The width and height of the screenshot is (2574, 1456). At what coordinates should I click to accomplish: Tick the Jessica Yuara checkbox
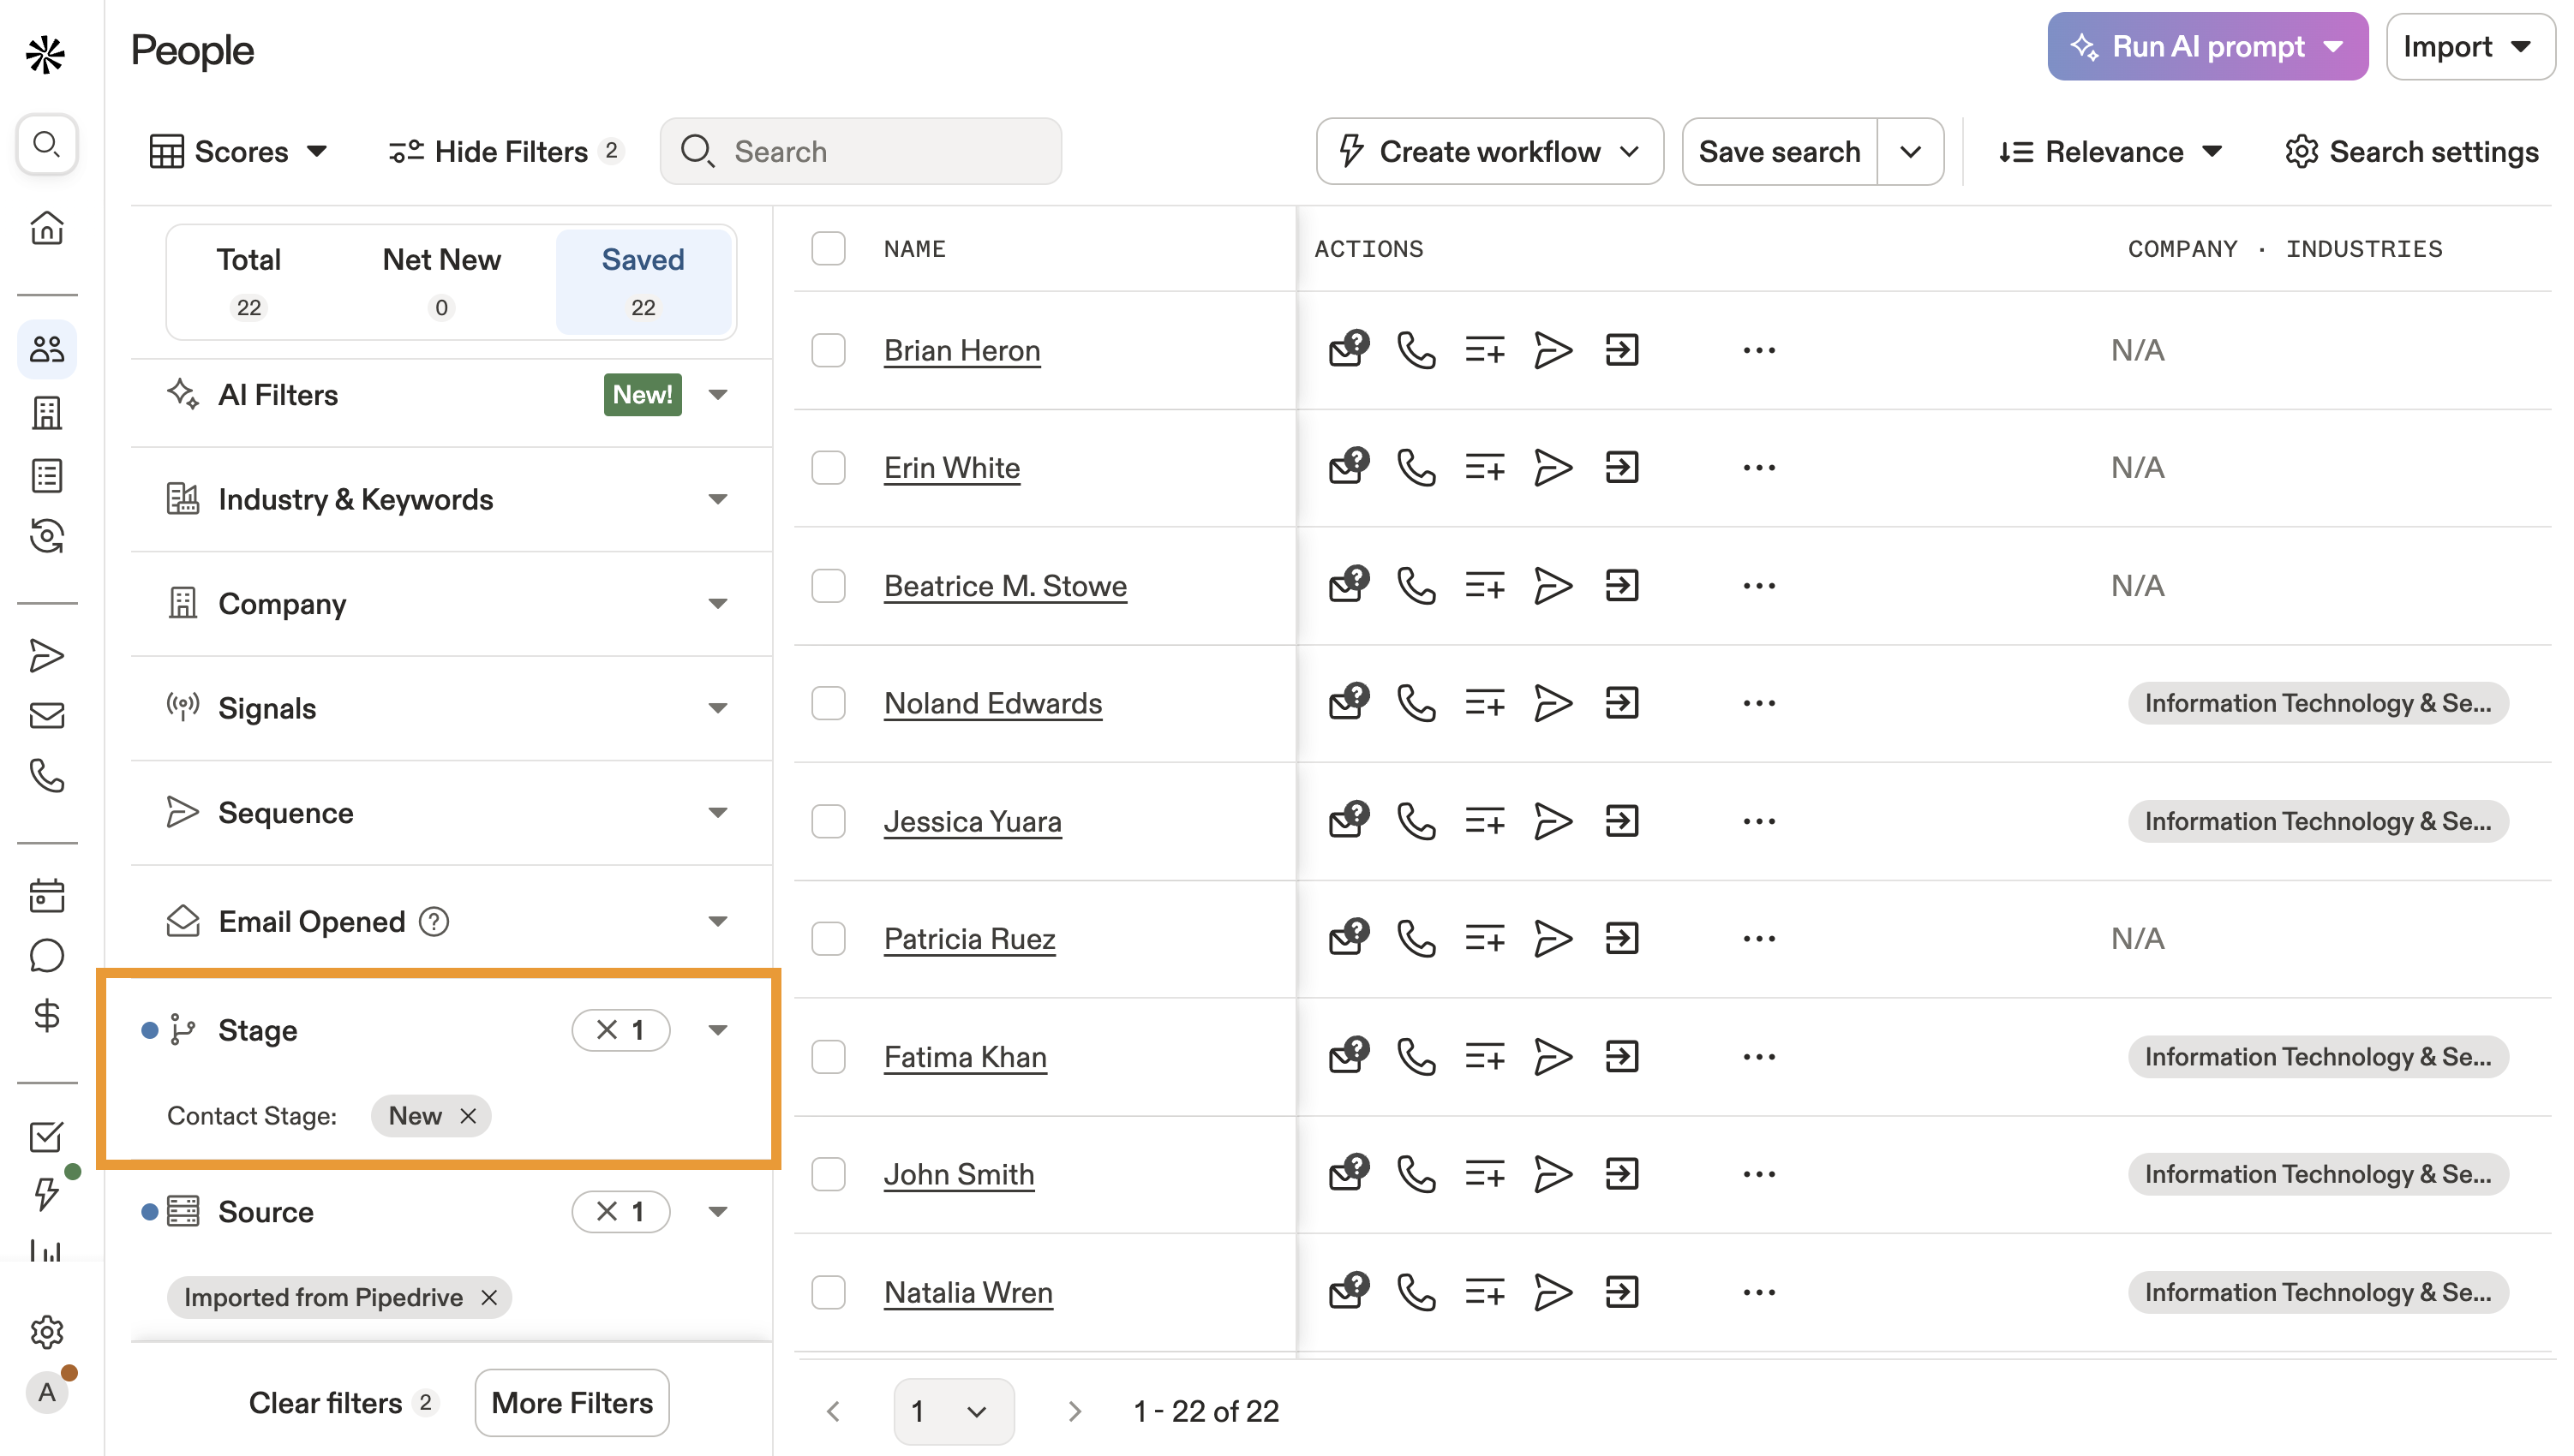tap(829, 821)
